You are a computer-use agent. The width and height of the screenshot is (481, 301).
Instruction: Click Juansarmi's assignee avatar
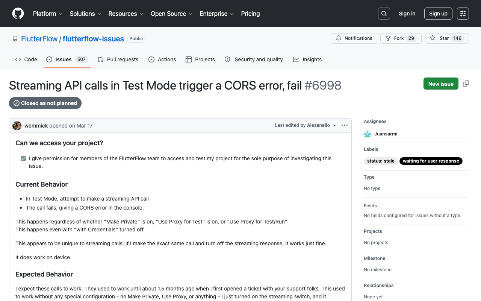point(368,134)
